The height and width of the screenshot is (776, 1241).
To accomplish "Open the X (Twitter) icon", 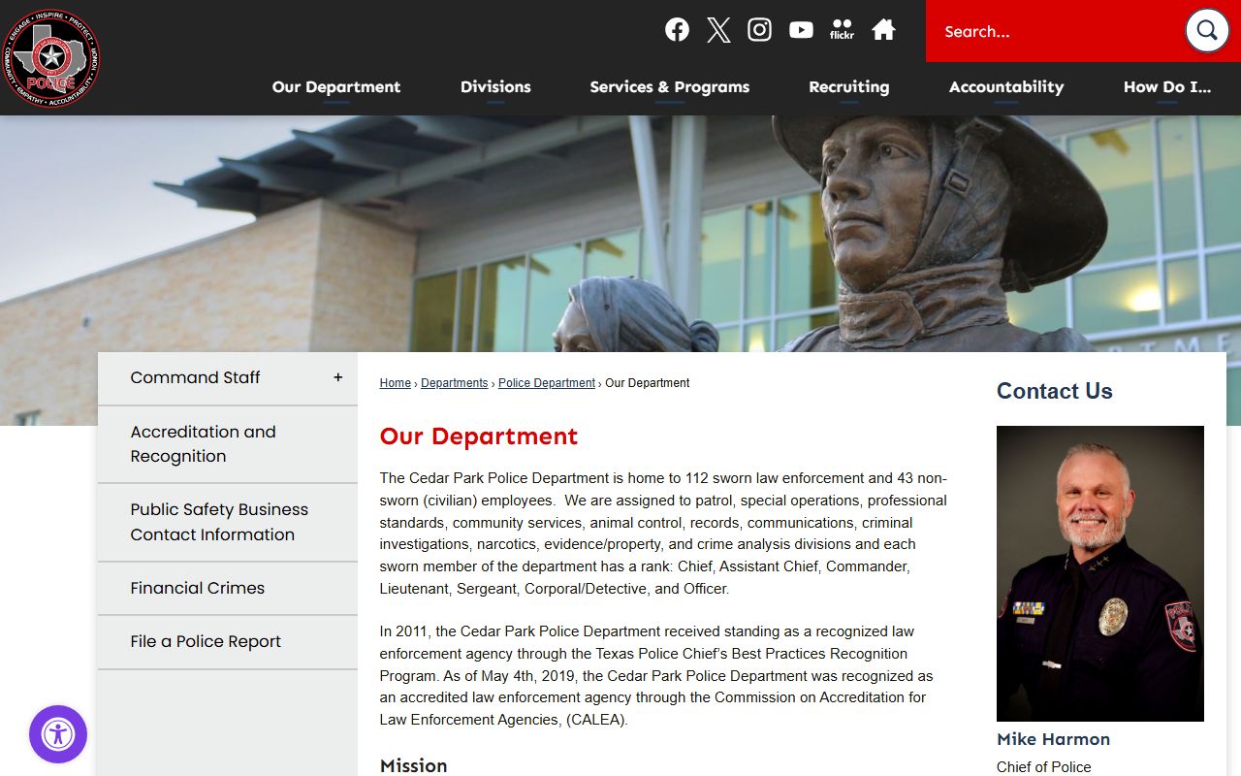I will [x=718, y=30].
